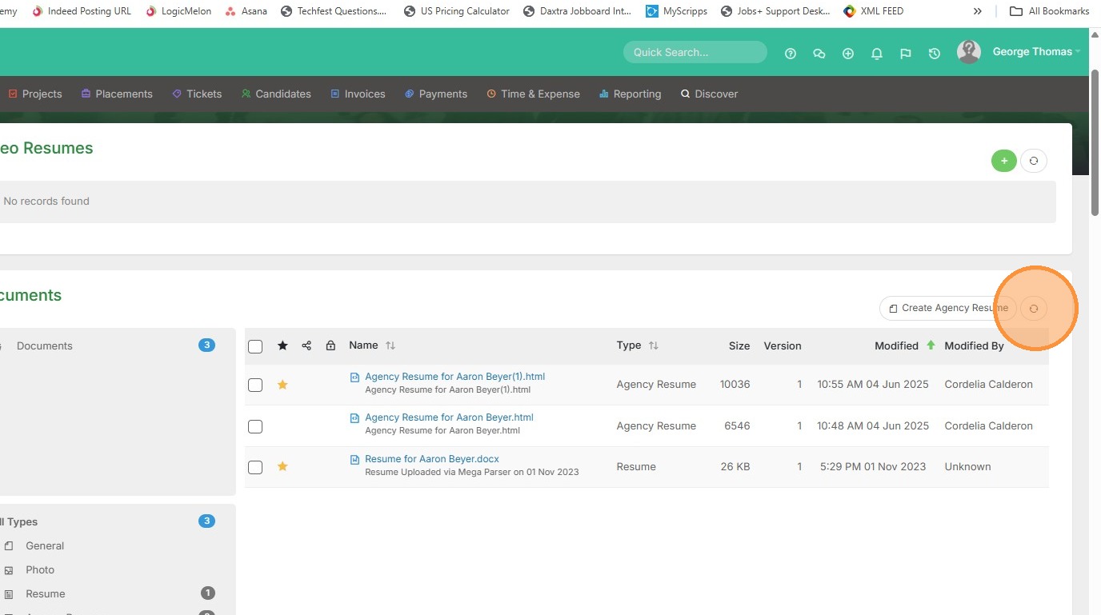
Task: Open George Thomas user dropdown
Action: [1032, 52]
